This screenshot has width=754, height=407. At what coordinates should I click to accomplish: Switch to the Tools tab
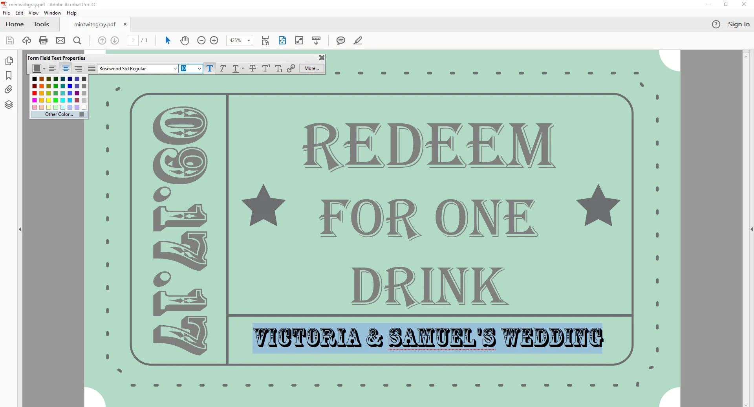tap(41, 24)
